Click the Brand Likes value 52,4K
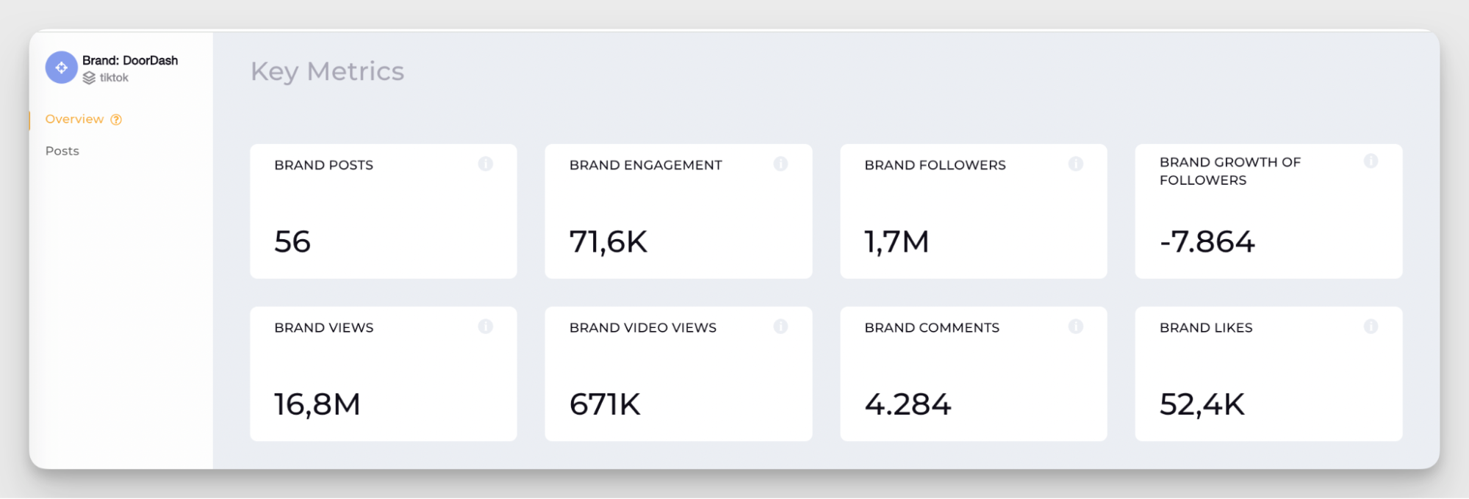1469x499 pixels. coord(1202,404)
